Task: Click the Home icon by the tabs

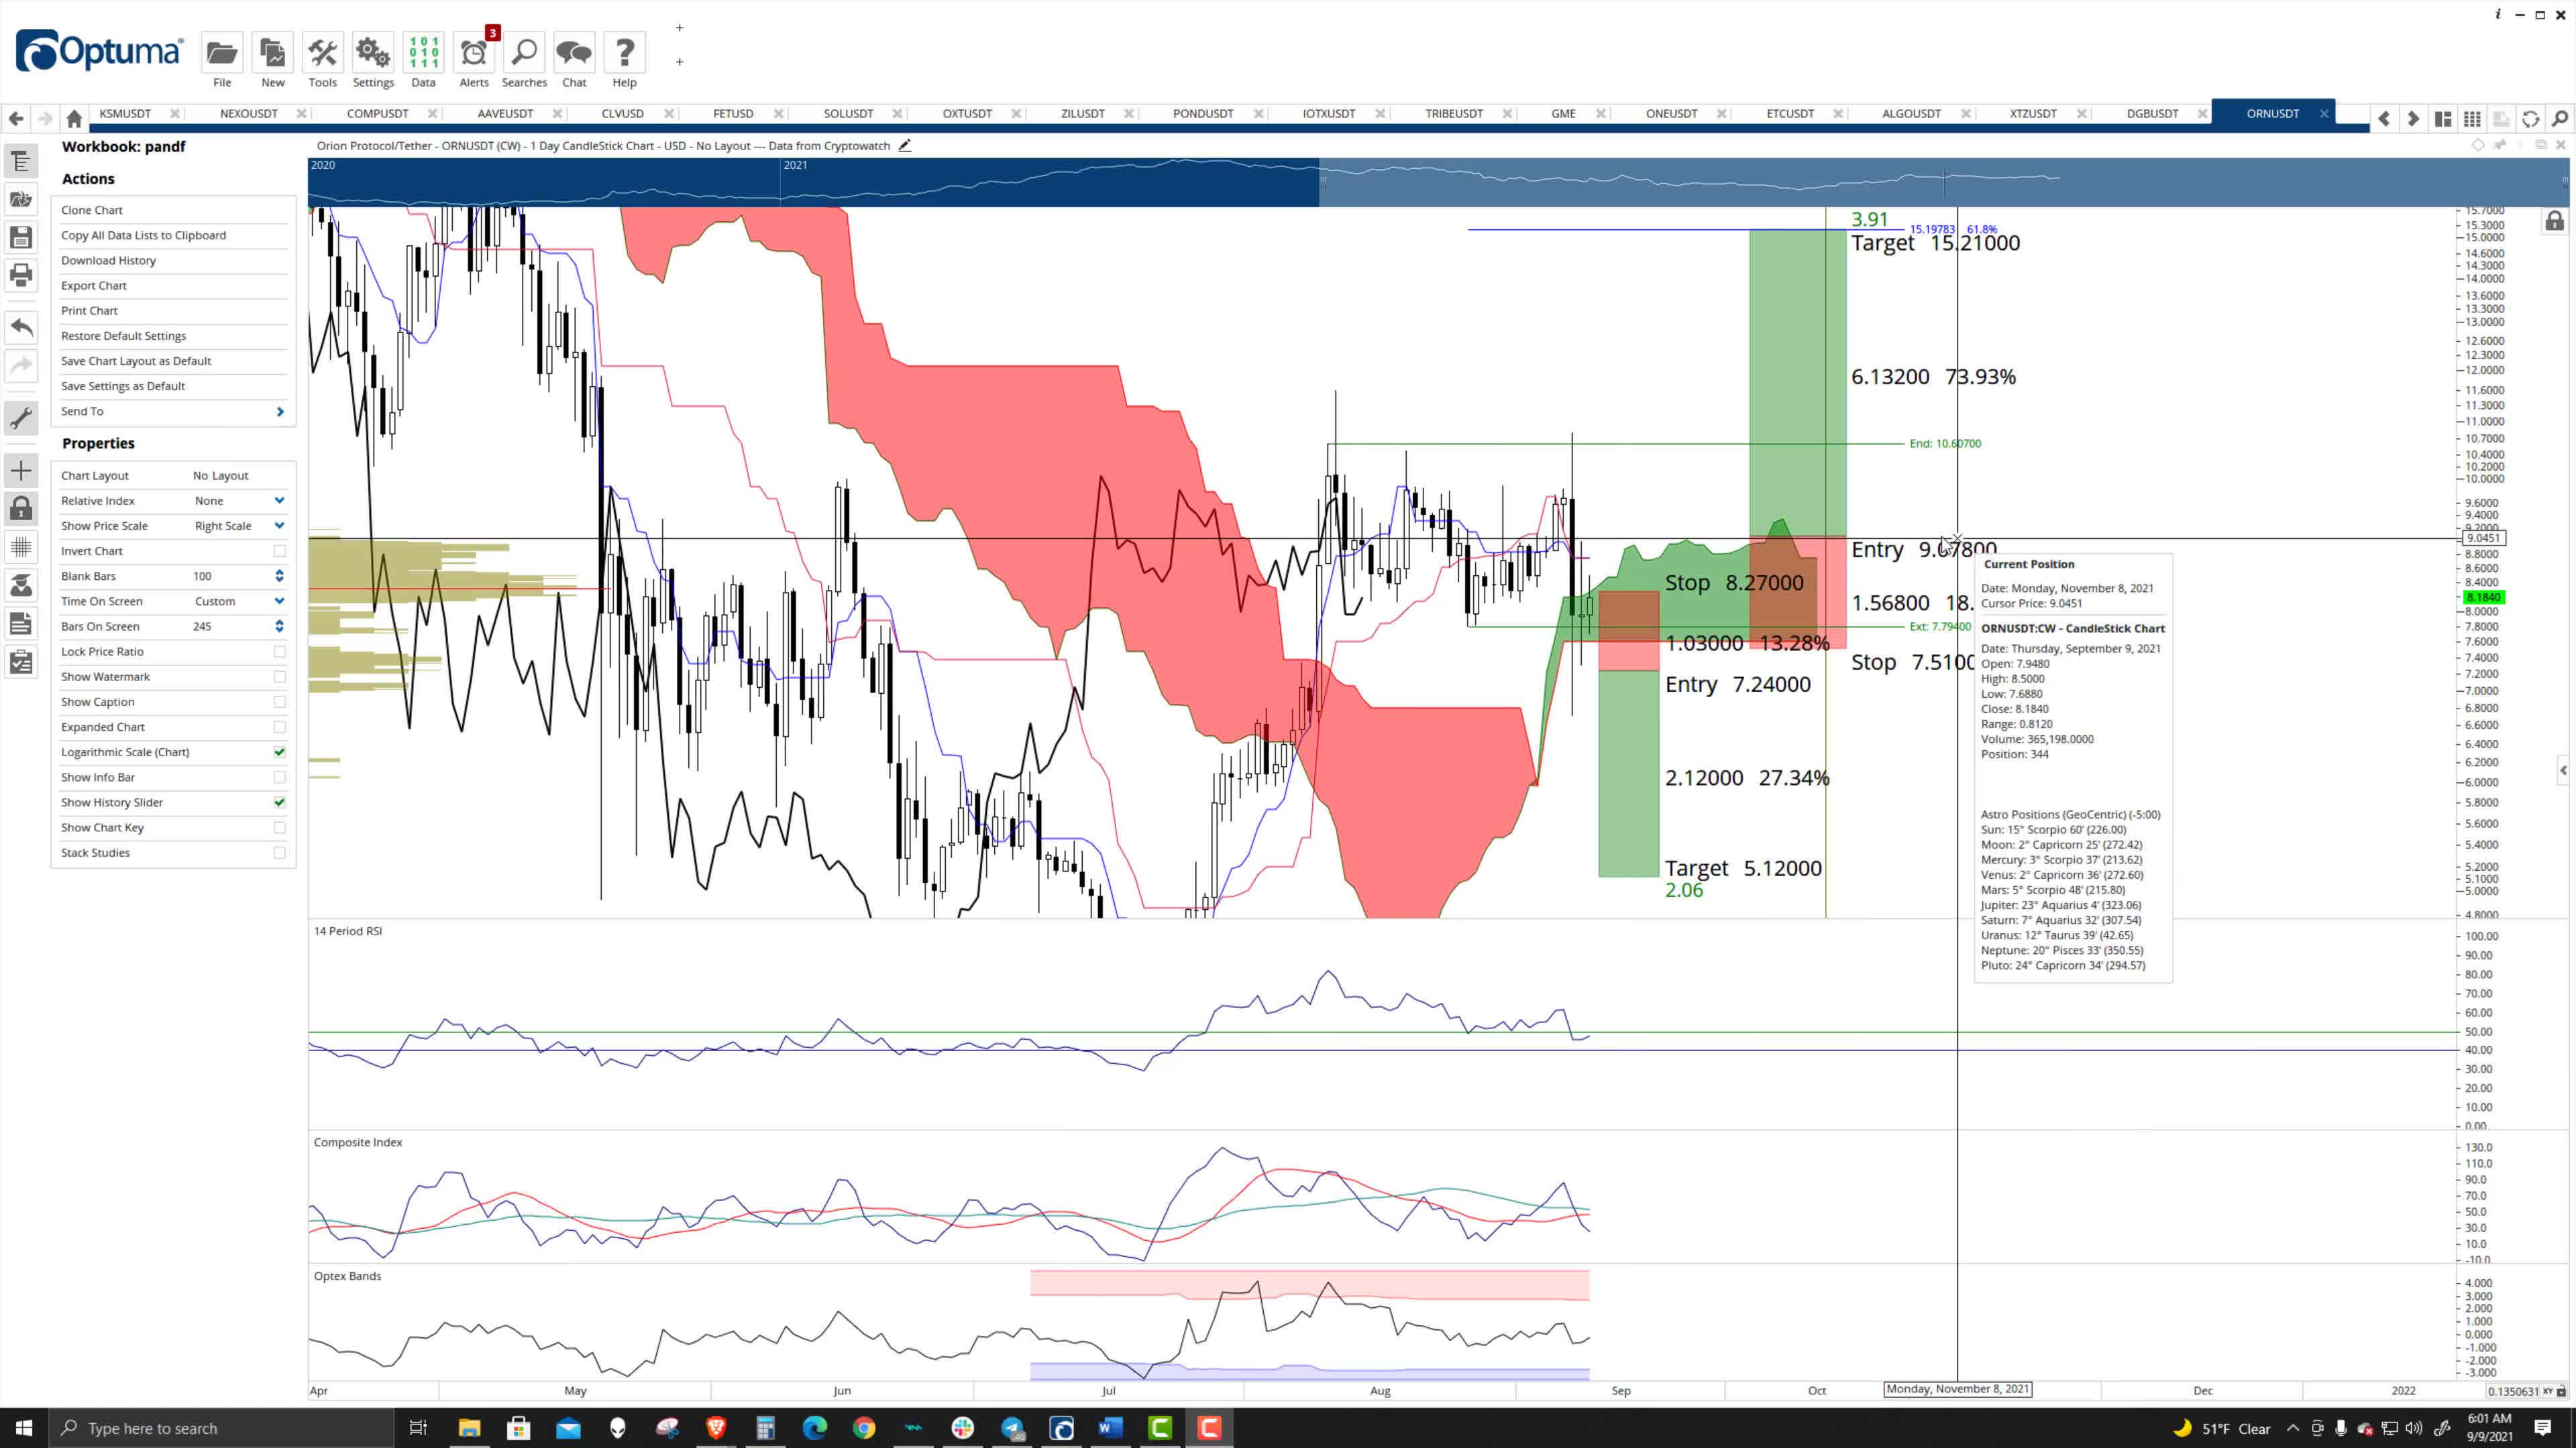Action: tap(74, 119)
